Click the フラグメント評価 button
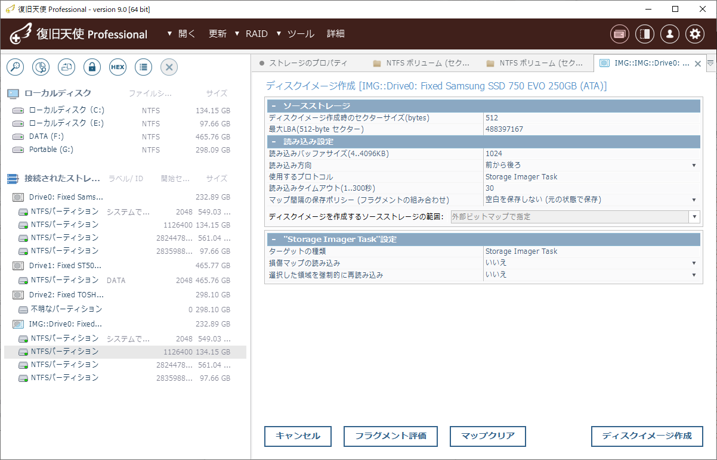Image resolution: width=717 pixels, height=460 pixels. point(391,436)
